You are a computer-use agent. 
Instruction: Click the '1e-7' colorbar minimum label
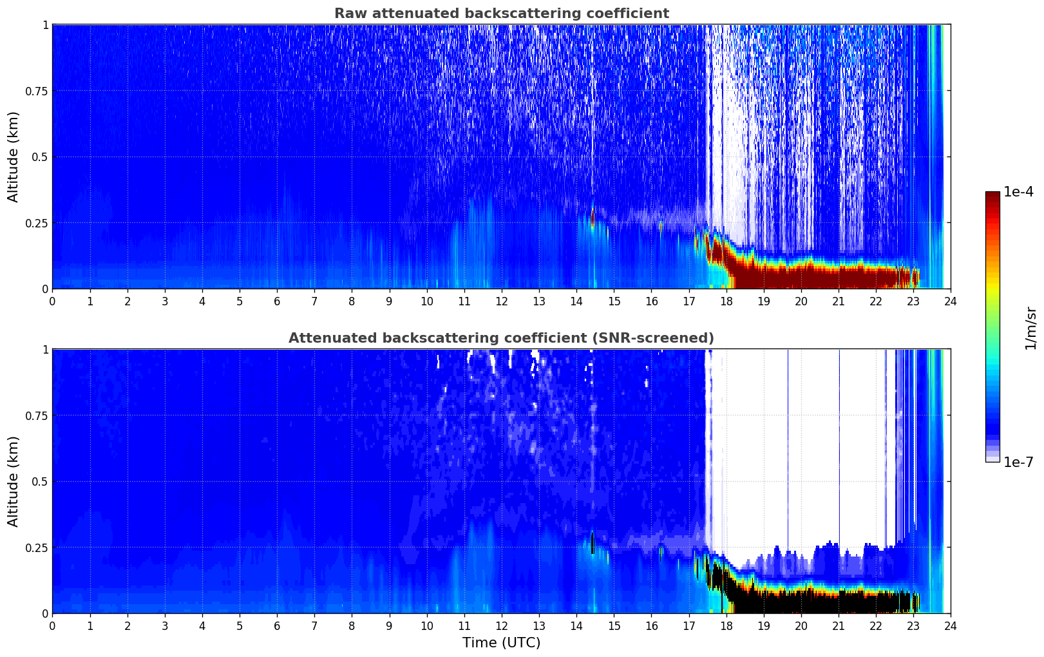(x=1018, y=462)
